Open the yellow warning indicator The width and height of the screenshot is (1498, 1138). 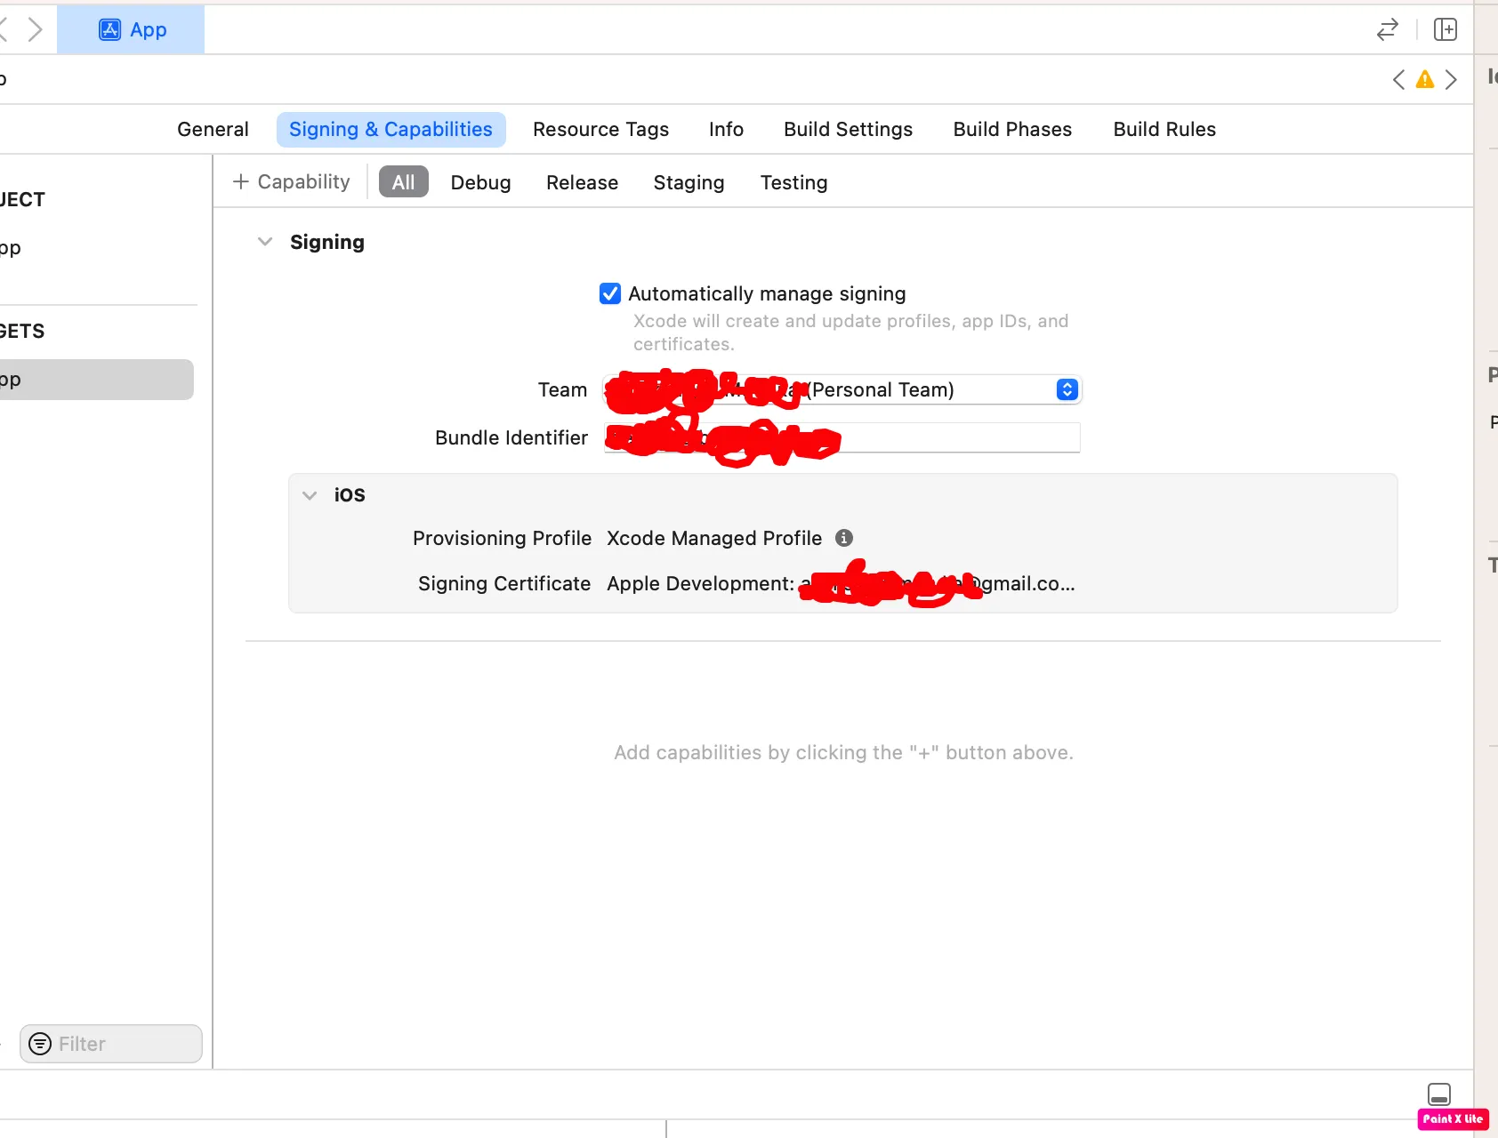(1425, 80)
